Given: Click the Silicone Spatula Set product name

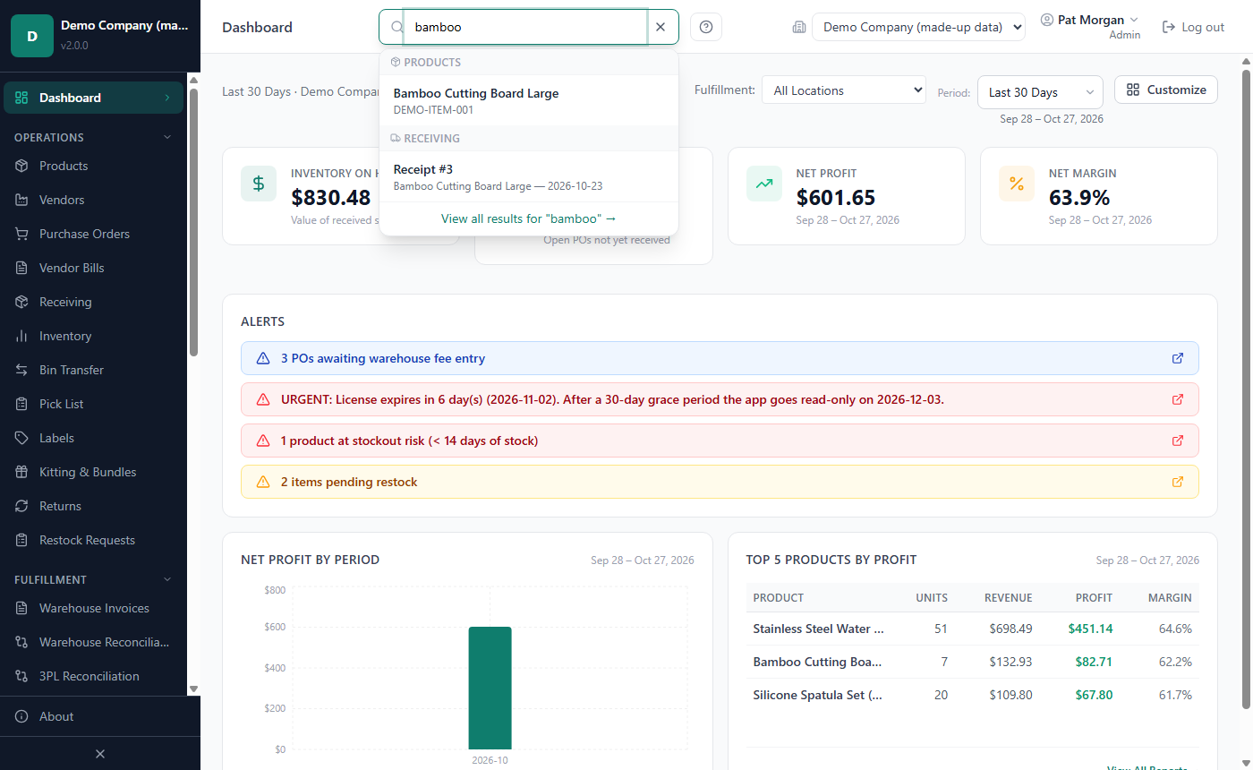Looking at the screenshot, I should [818, 695].
